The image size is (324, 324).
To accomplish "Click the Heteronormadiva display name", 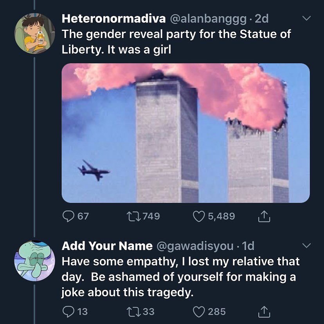I will 113,18.
